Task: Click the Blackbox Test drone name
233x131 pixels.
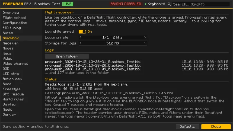Action: click(x=47, y=4)
